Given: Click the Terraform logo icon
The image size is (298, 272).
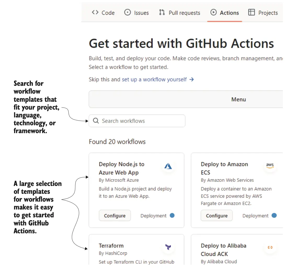Looking at the screenshot, I should [x=168, y=247].
